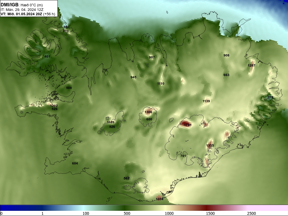Select the 500 legend tick
The width and height of the screenshot is (288, 216).
tap(127, 213)
